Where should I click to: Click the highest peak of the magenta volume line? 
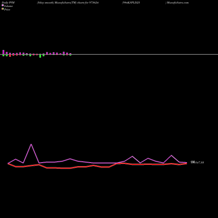[31, 144]
